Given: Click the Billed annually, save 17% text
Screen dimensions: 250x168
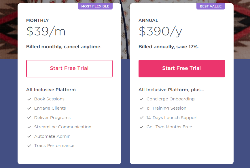Looking at the screenshot, I should click(x=167, y=47).
